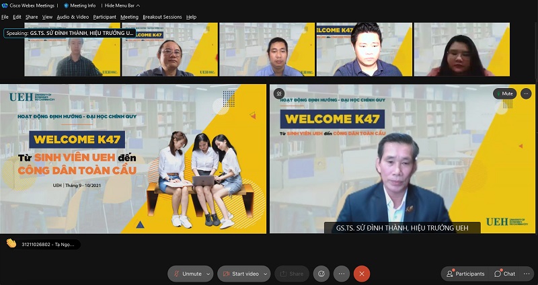Click the Speaking: GS.TS. SỬ ĐÌNH THÀNH indicator
Image resolution: width=538 pixels, height=285 pixels.
[70, 33]
